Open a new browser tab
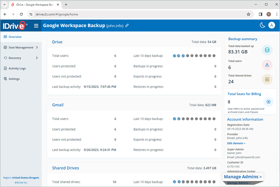 click(66, 4)
